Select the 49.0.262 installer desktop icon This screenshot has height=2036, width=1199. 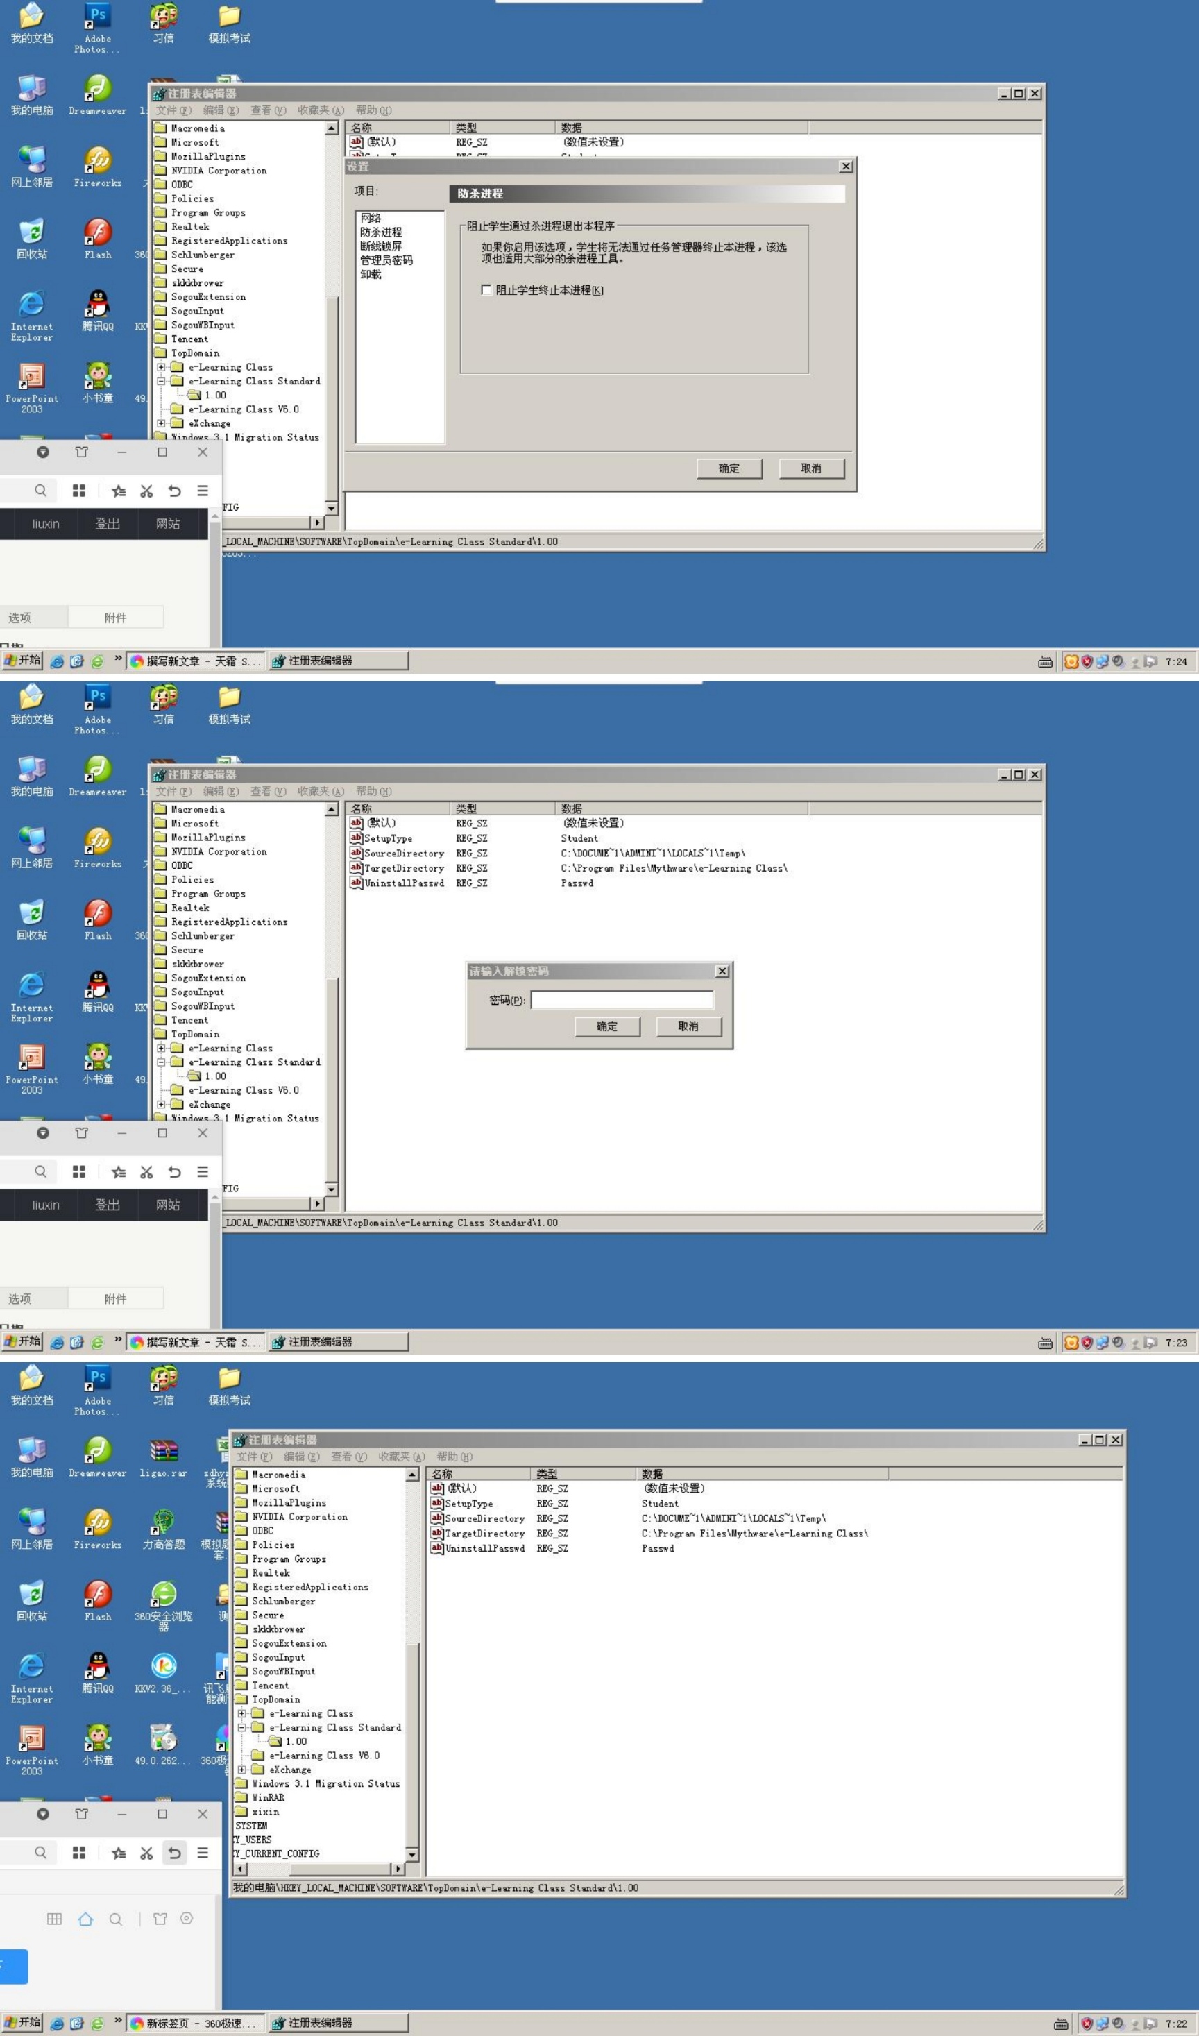pyautogui.click(x=163, y=1740)
